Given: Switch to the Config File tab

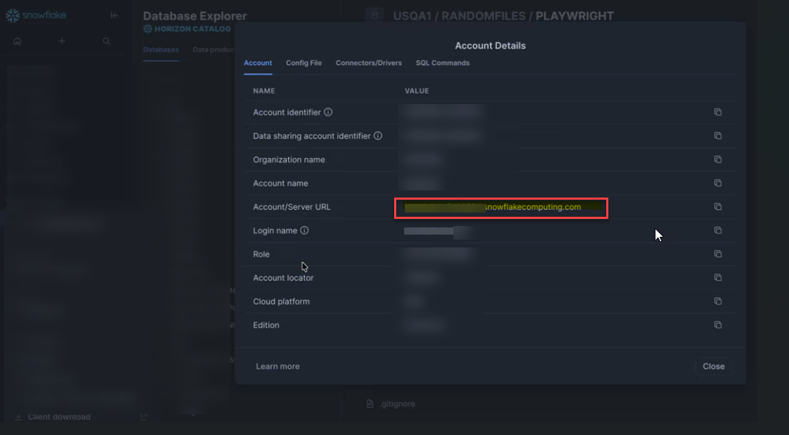Looking at the screenshot, I should tap(303, 63).
